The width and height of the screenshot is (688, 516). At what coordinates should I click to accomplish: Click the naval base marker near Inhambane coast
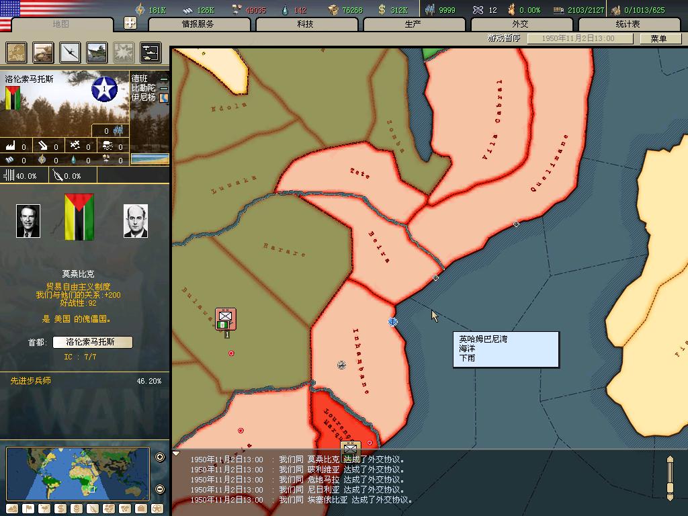point(392,322)
